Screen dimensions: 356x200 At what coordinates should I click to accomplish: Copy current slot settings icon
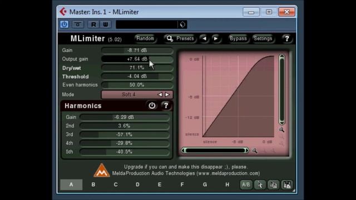(273, 184)
